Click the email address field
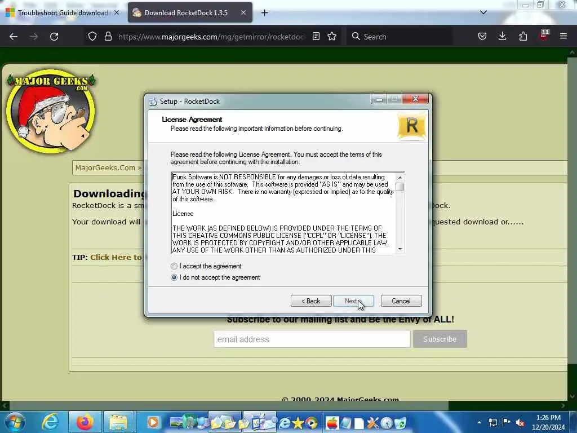 [312, 339]
